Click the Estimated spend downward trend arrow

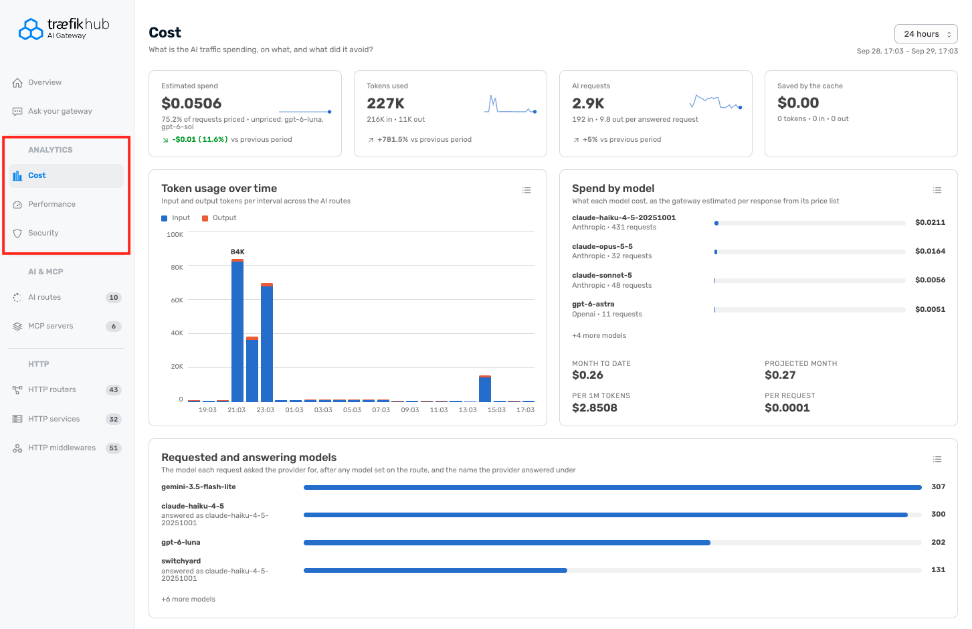tap(165, 140)
